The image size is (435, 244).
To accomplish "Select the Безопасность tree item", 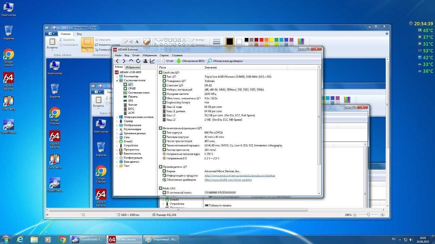I will coord(132,154).
